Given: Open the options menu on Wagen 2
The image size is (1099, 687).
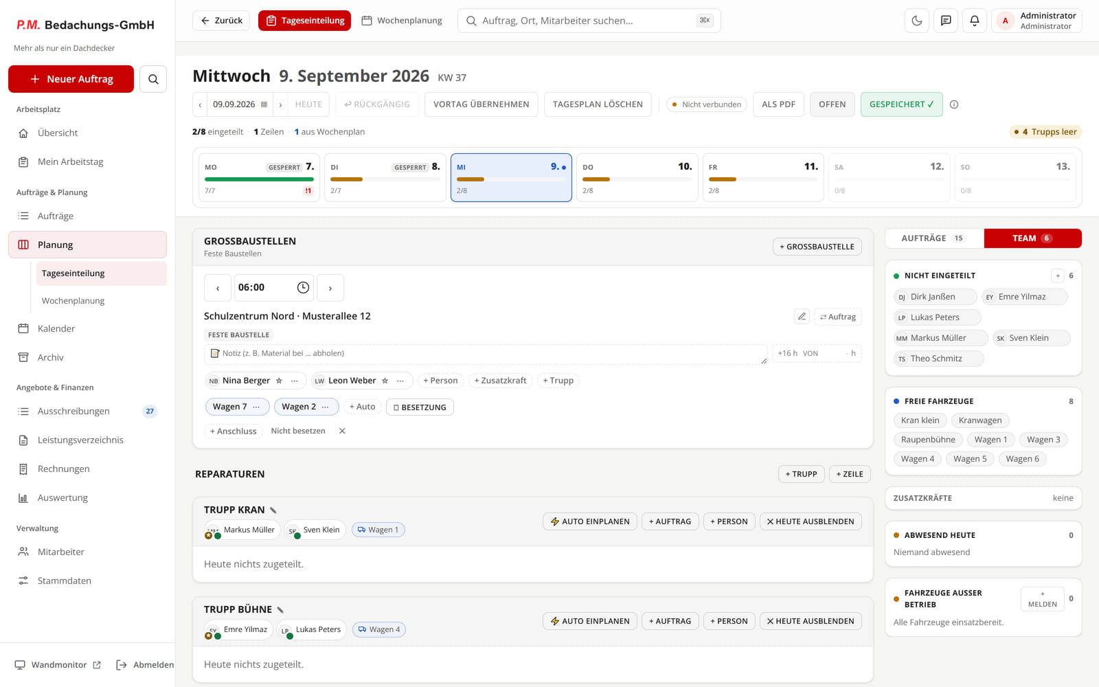Looking at the screenshot, I should pyautogui.click(x=326, y=407).
